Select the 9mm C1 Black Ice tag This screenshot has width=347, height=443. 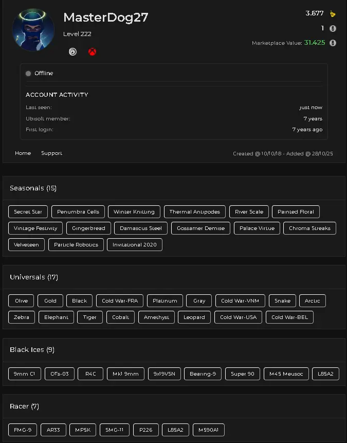(x=25, y=374)
